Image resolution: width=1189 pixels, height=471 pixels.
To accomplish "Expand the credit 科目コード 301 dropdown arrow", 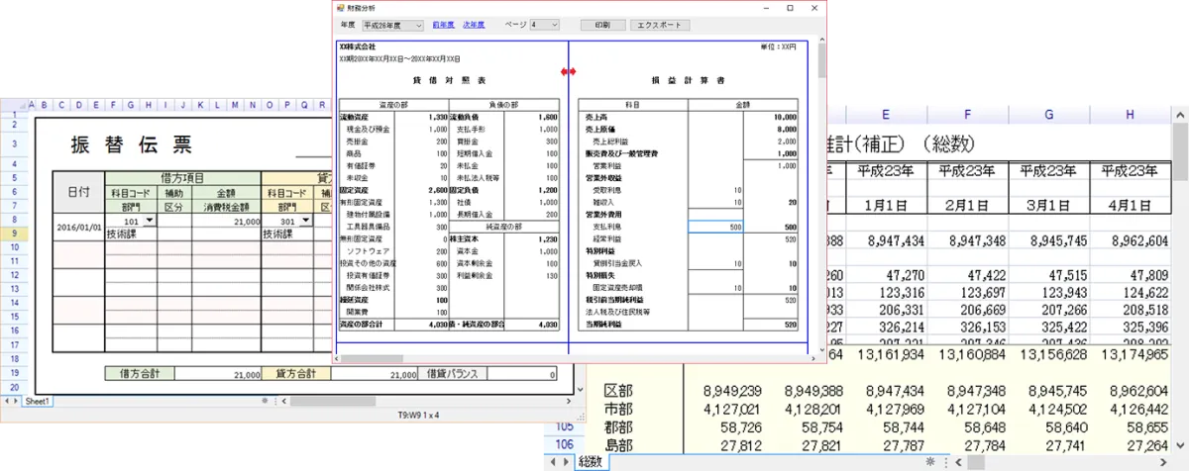I will point(306,221).
